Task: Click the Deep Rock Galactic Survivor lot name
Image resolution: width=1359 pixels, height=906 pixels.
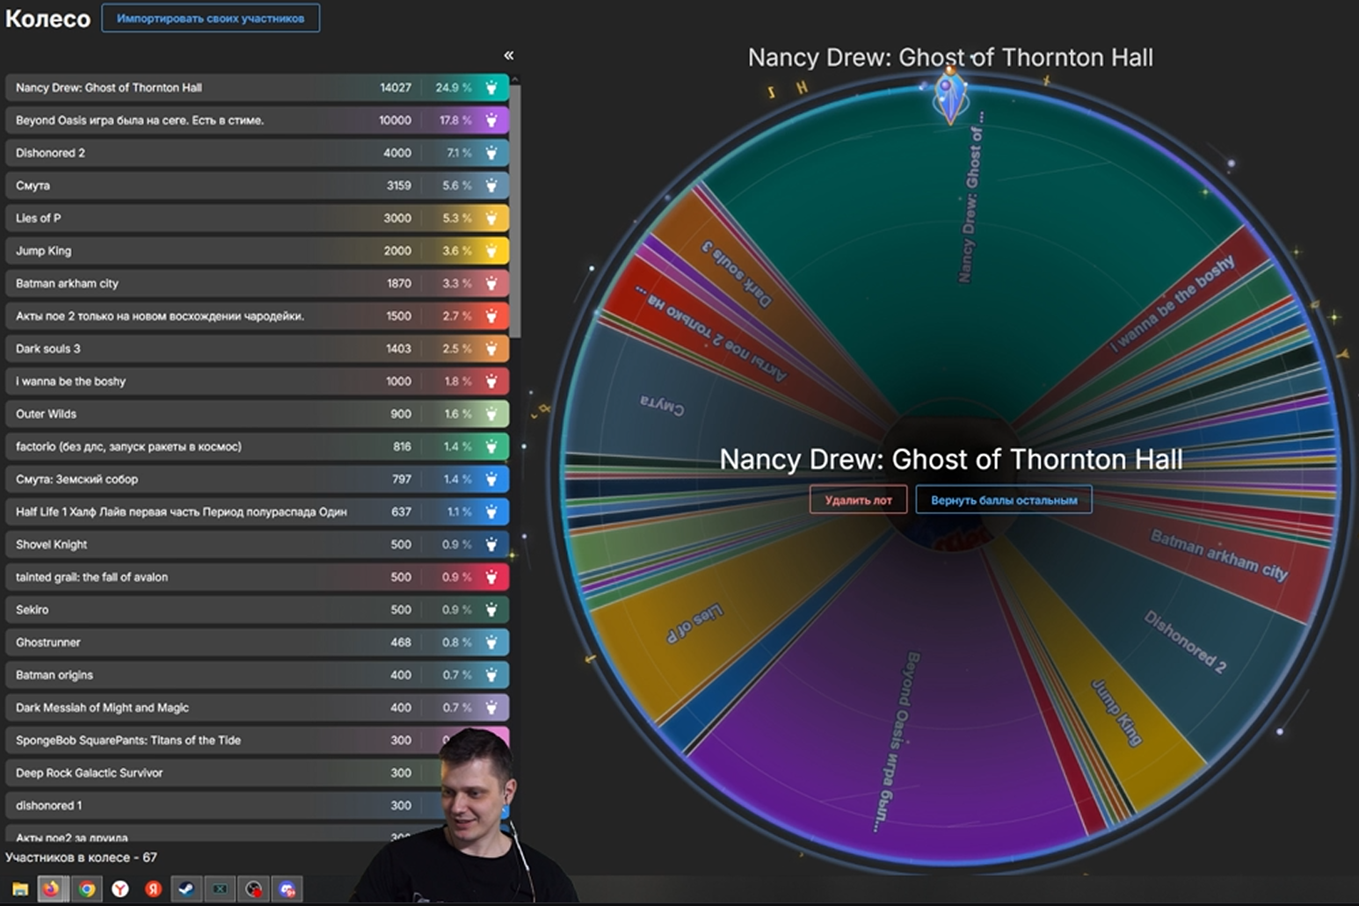Action: coord(89,773)
